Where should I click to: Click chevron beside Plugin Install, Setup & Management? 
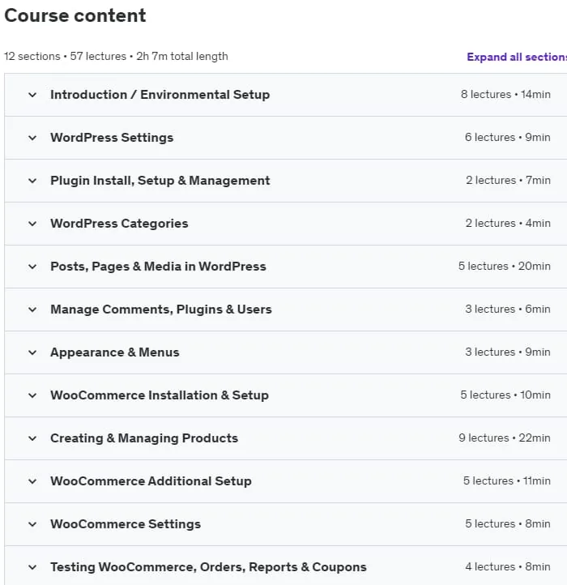32,181
